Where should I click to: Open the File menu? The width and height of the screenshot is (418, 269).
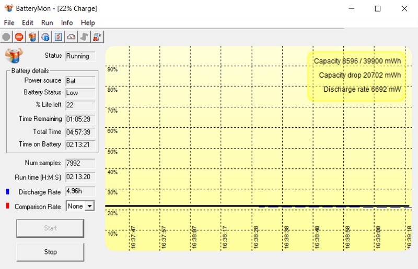(9, 23)
